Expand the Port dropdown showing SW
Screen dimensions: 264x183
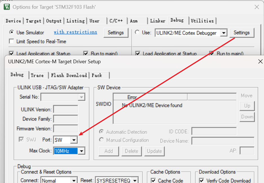[74, 140]
